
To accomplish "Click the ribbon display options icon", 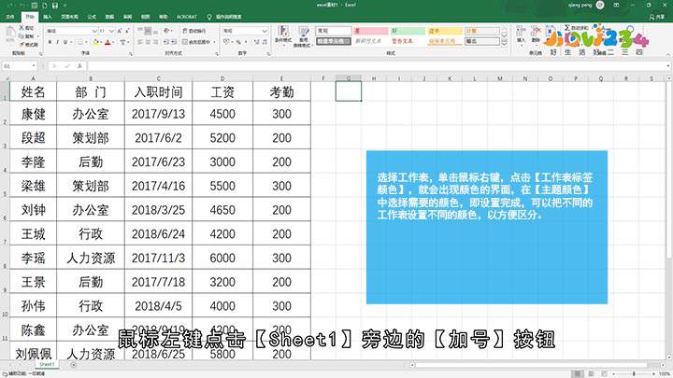I will 616,6.
